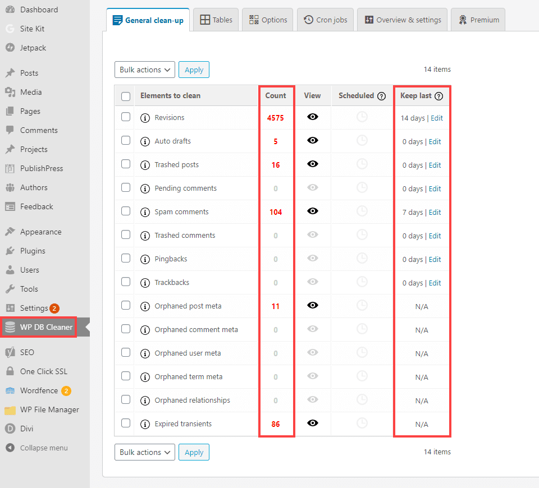Select the Trashed posts checkbox

(126, 164)
